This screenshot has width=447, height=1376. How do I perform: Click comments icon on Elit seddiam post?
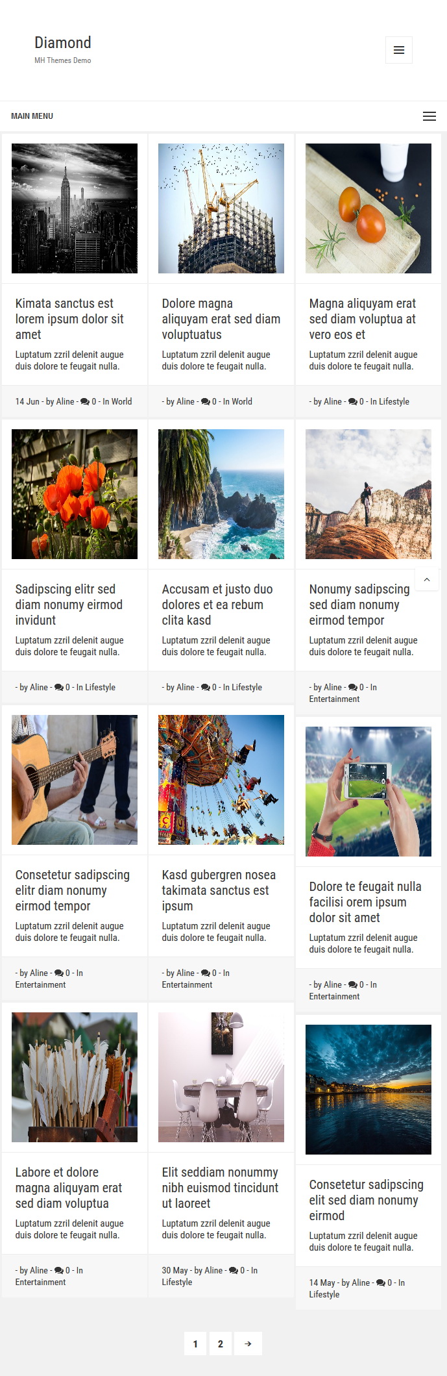[234, 1270]
